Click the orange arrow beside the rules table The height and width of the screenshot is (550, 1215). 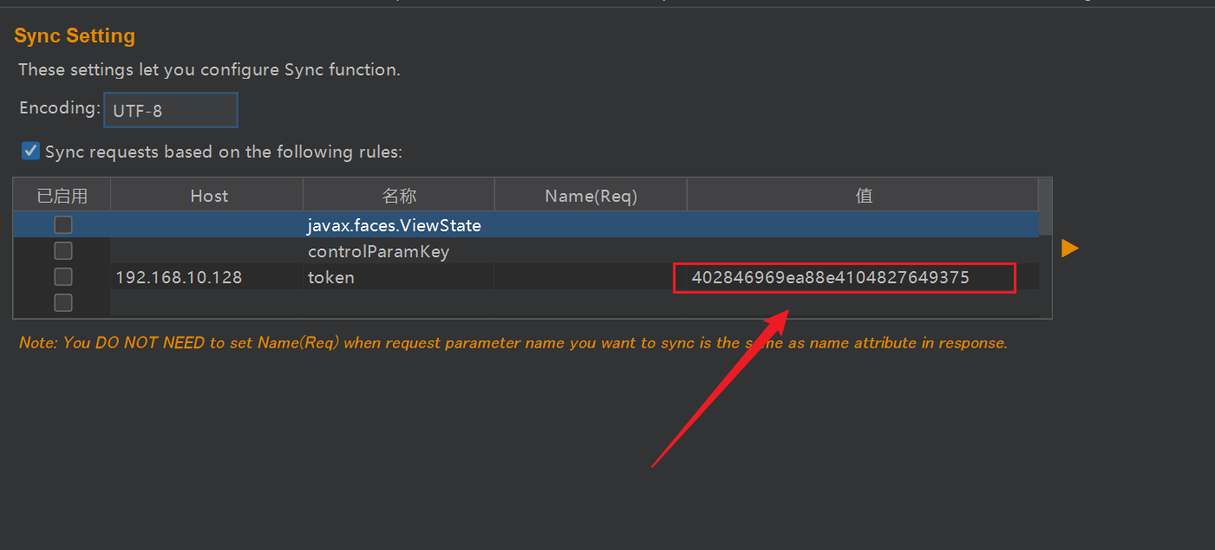1070,249
